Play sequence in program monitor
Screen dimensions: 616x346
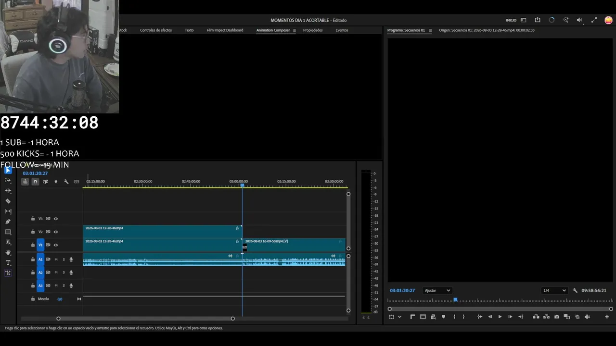pyautogui.click(x=500, y=317)
